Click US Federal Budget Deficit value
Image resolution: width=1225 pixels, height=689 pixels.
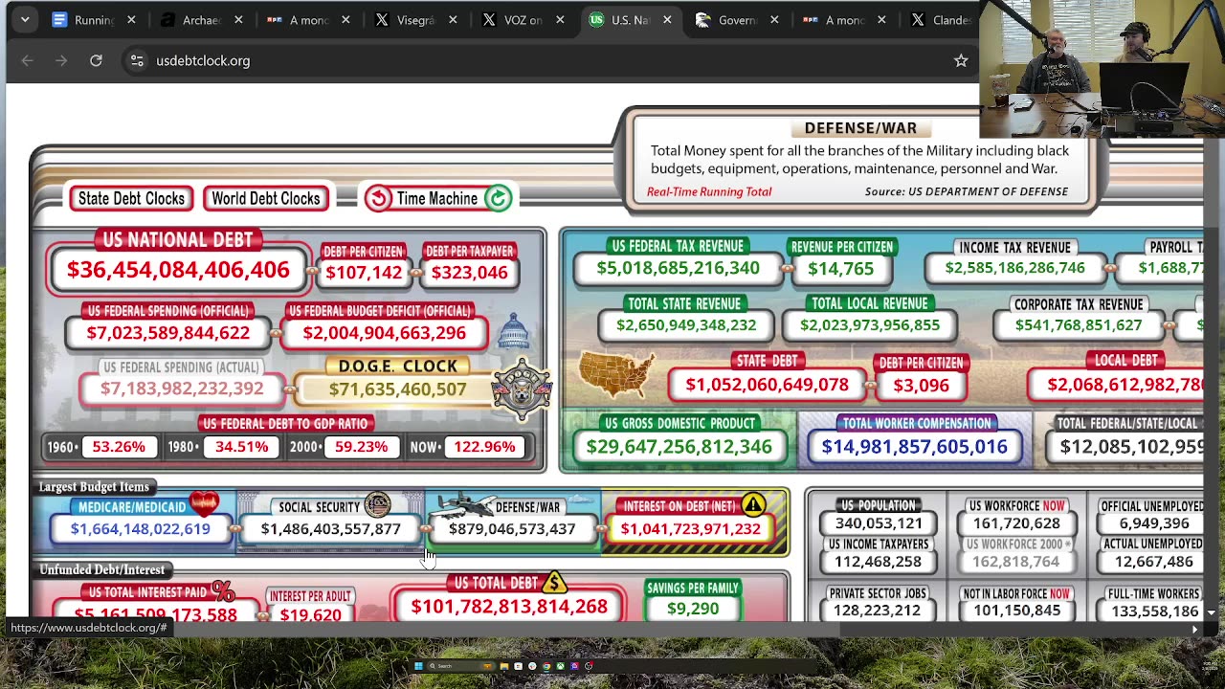pyautogui.click(x=385, y=333)
